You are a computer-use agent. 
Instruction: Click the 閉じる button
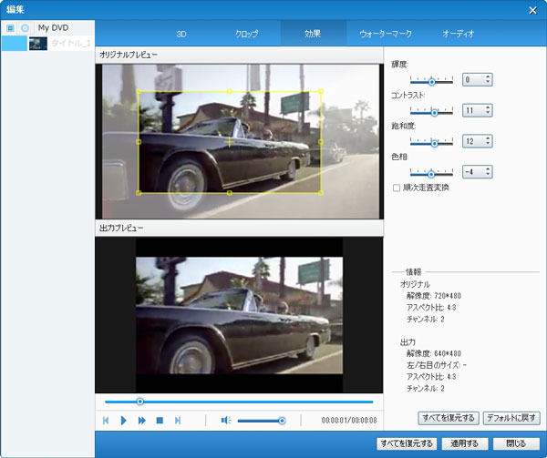tap(515, 444)
